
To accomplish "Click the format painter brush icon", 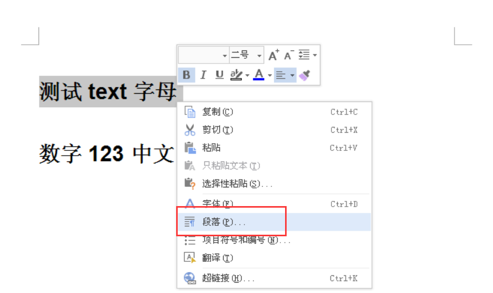I will point(304,75).
